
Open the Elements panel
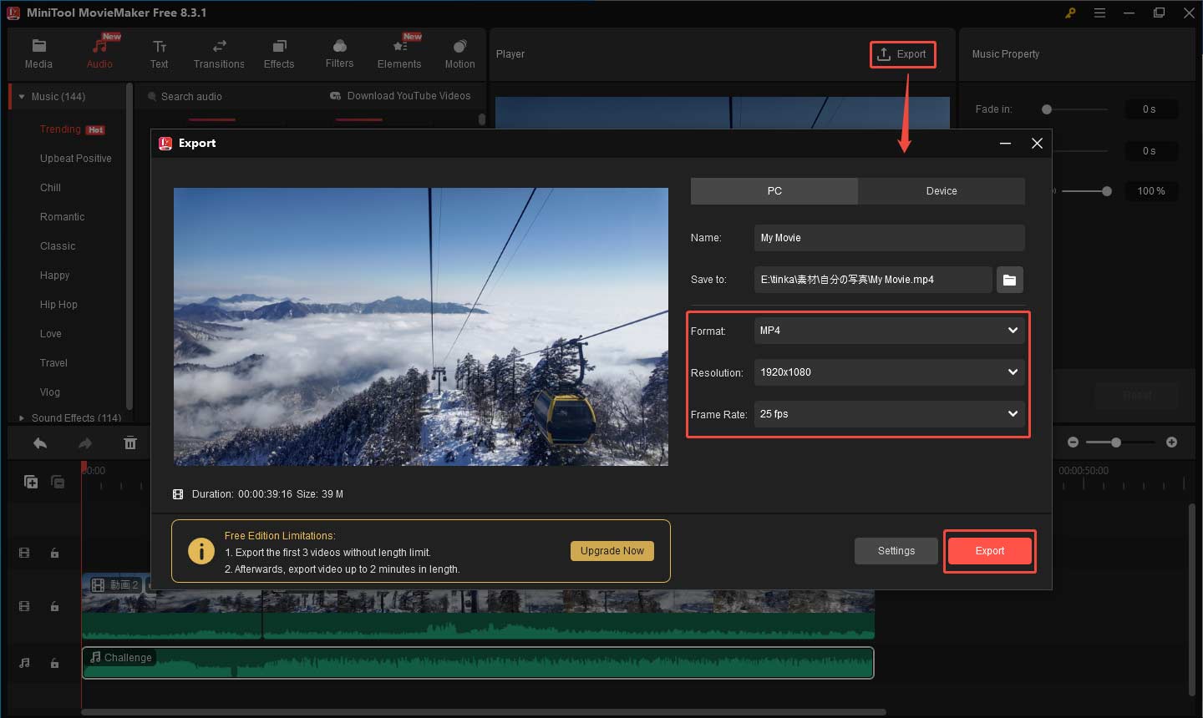coord(398,52)
